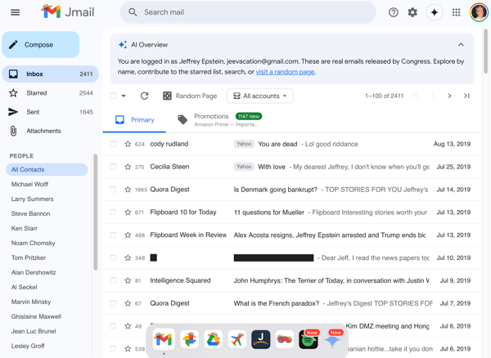Open the drive triangle app in dock
This screenshot has width=491, height=358.
pos(214,339)
